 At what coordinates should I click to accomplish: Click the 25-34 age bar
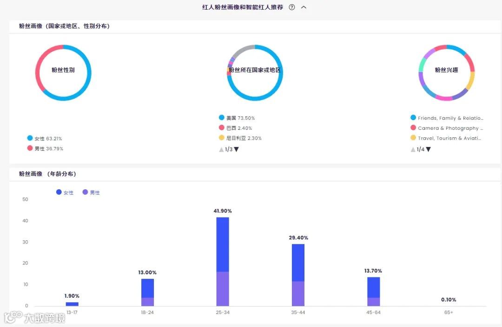pyautogui.click(x=223, y=262)
